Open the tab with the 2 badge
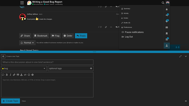189x106 pixels. pos(167,39)
